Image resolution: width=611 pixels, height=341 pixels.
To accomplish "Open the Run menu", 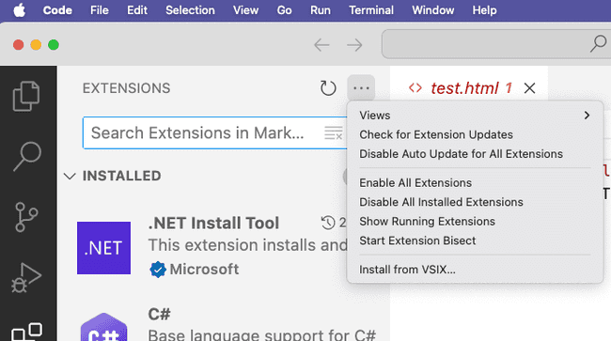I will tap(321, 10).
